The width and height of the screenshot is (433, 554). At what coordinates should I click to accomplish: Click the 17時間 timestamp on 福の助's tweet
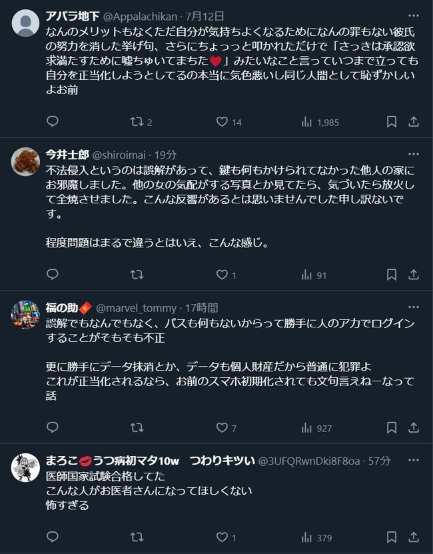(x=200, y=307)
